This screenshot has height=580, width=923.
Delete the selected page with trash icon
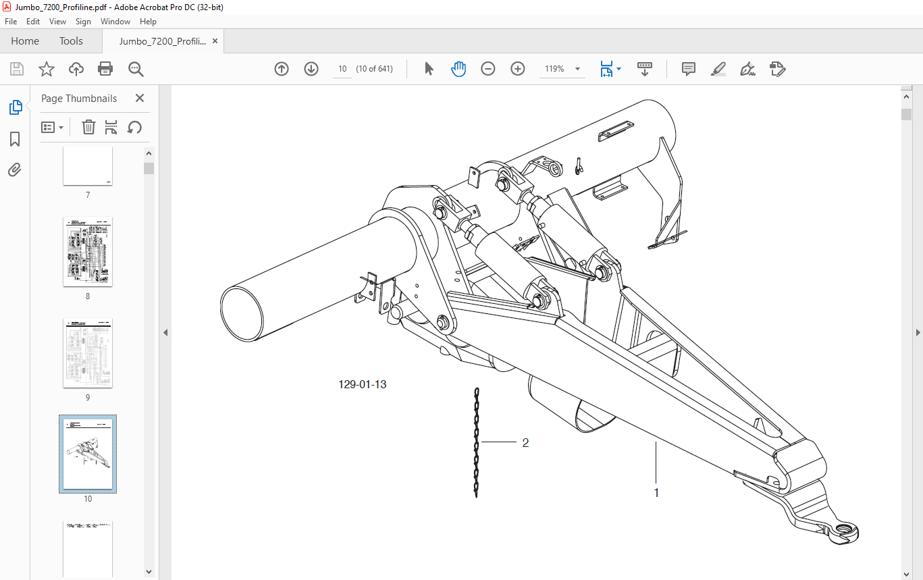88,127
